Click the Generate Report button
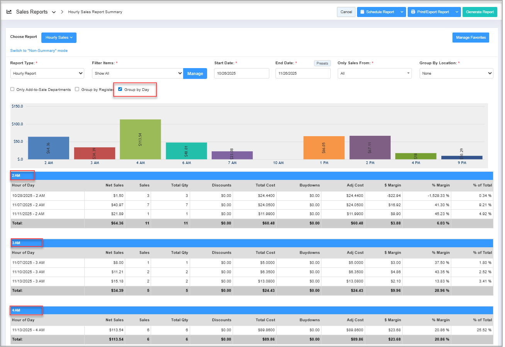Image resolution: width=505 pixels, height=347 pixels. point(479,12)
